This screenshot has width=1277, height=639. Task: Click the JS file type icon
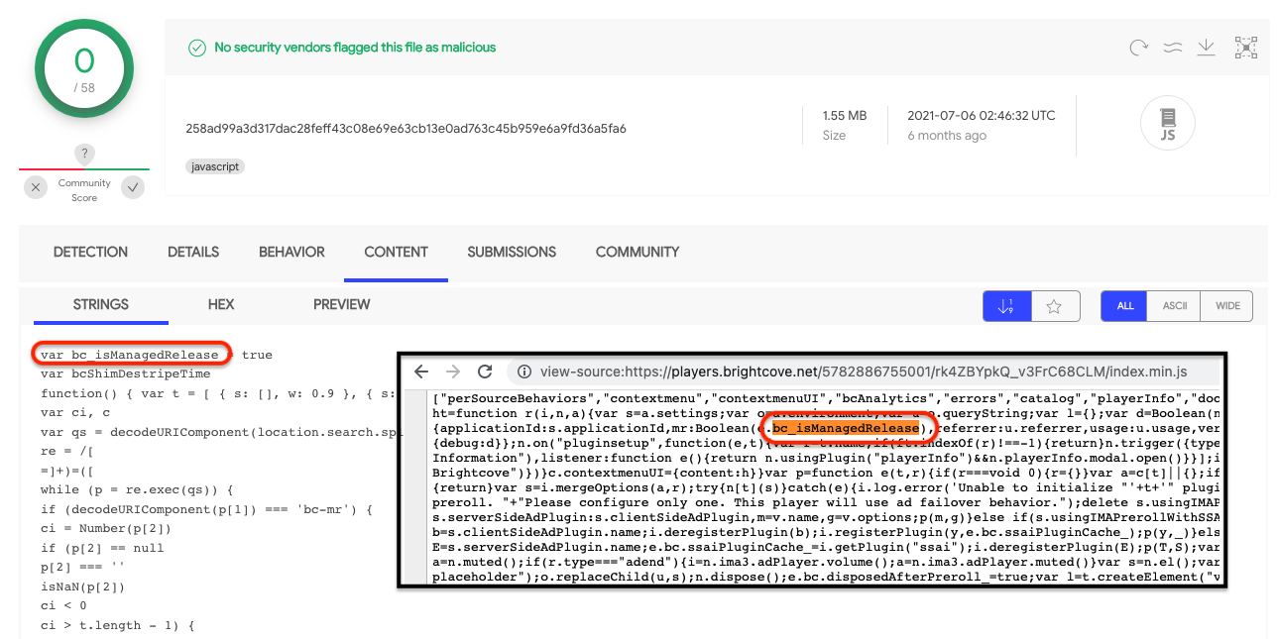tap(1167, 124)
